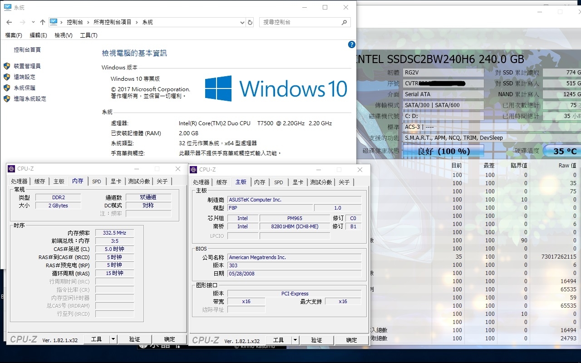Click 确定 button in right CPU-Z
The height and width of the screenshot is (363, 581).
pyautogui.click(x=352, y=340)
